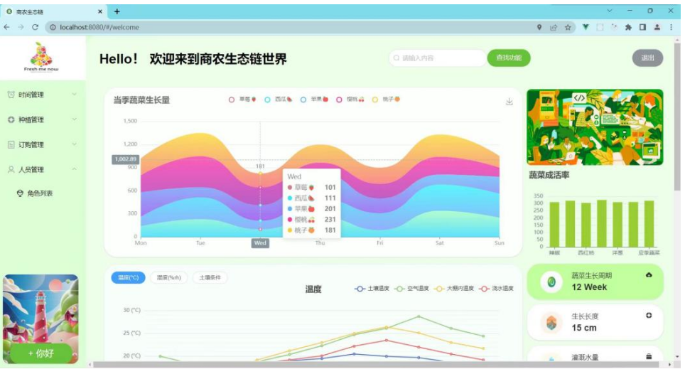Click the gear icon beside 种植管理
This screenshot has width=685, height=374.
11,119
